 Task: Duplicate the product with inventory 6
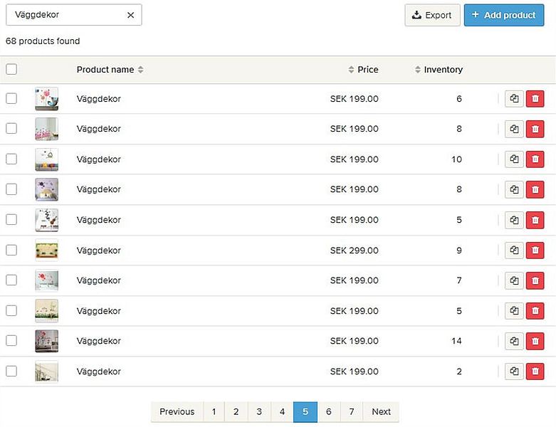point(514,99)
